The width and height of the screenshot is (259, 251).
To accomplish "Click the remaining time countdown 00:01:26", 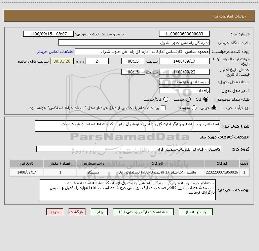I will pyautogui.click(x=62, y=61).
